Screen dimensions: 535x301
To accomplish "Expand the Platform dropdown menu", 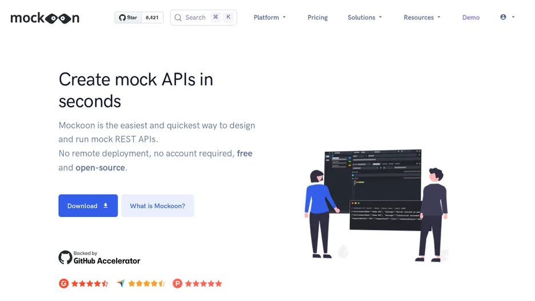I will pos(270,17).
